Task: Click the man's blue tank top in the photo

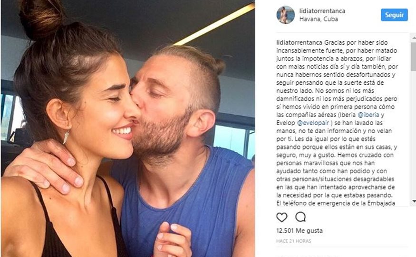Action: click(x=183, y=202)
